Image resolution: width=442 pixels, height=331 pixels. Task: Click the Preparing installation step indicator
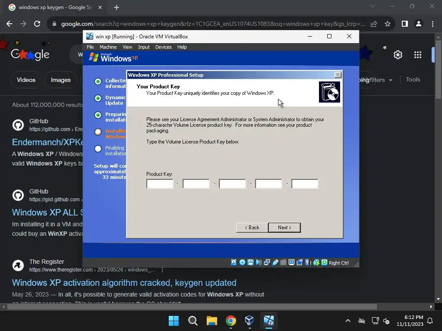point(98,115)
